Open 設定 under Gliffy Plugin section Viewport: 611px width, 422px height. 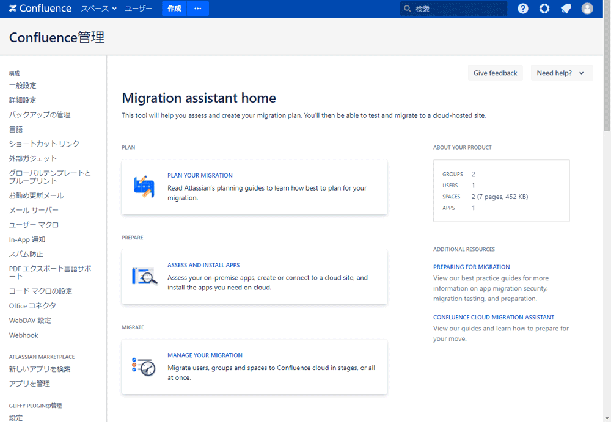click(16, 418)
